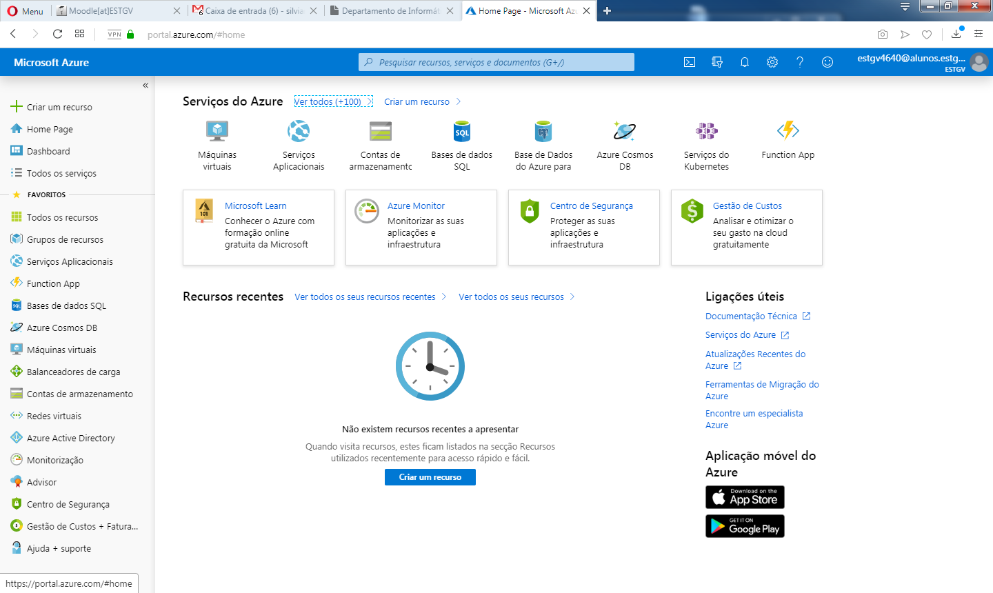This screenshot has height=593, width=993.
Task: Open the Serviços do Kubernetes tile icon
Action: click(x=706, y=130)
